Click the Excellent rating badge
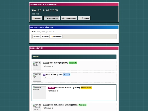 [x=73, y=63]
